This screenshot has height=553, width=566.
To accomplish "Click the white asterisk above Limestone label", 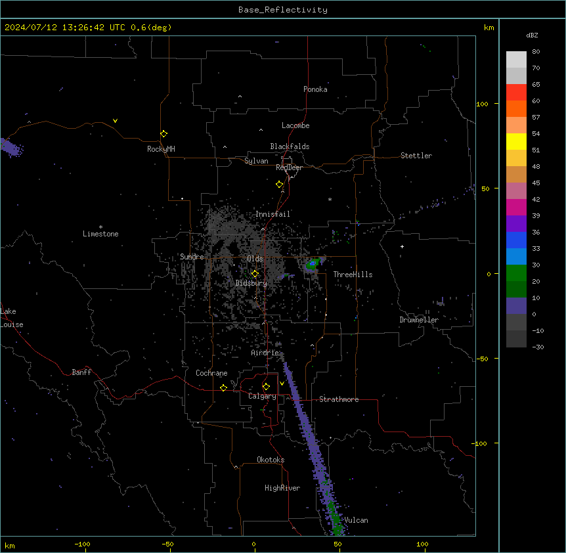I will pyautogui.click(x=100, y=227).
